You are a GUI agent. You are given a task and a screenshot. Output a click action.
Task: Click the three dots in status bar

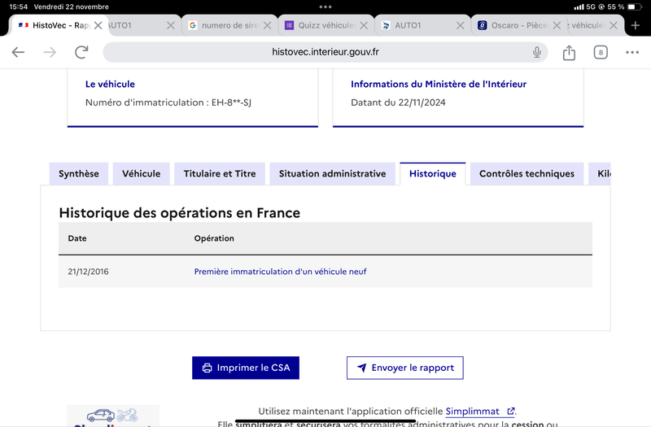(325, 7)
